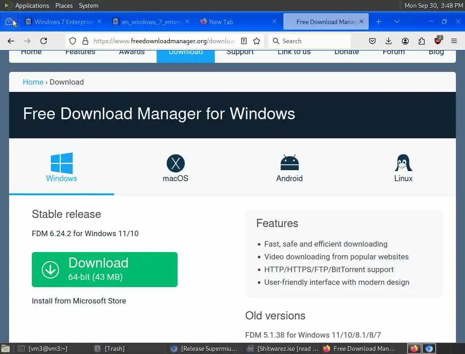Open the Places menu in top panel
This screenshot has width=465, height=354.
[x=64, y=5]
